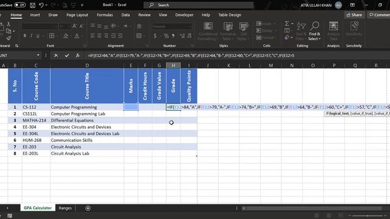Toggle Italic formatting
This screenshot has height=219, width=390.
[x=31, y=36]
